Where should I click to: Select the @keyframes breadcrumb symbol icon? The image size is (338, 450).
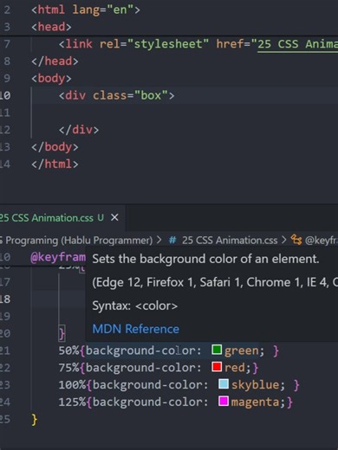(296, 240)
